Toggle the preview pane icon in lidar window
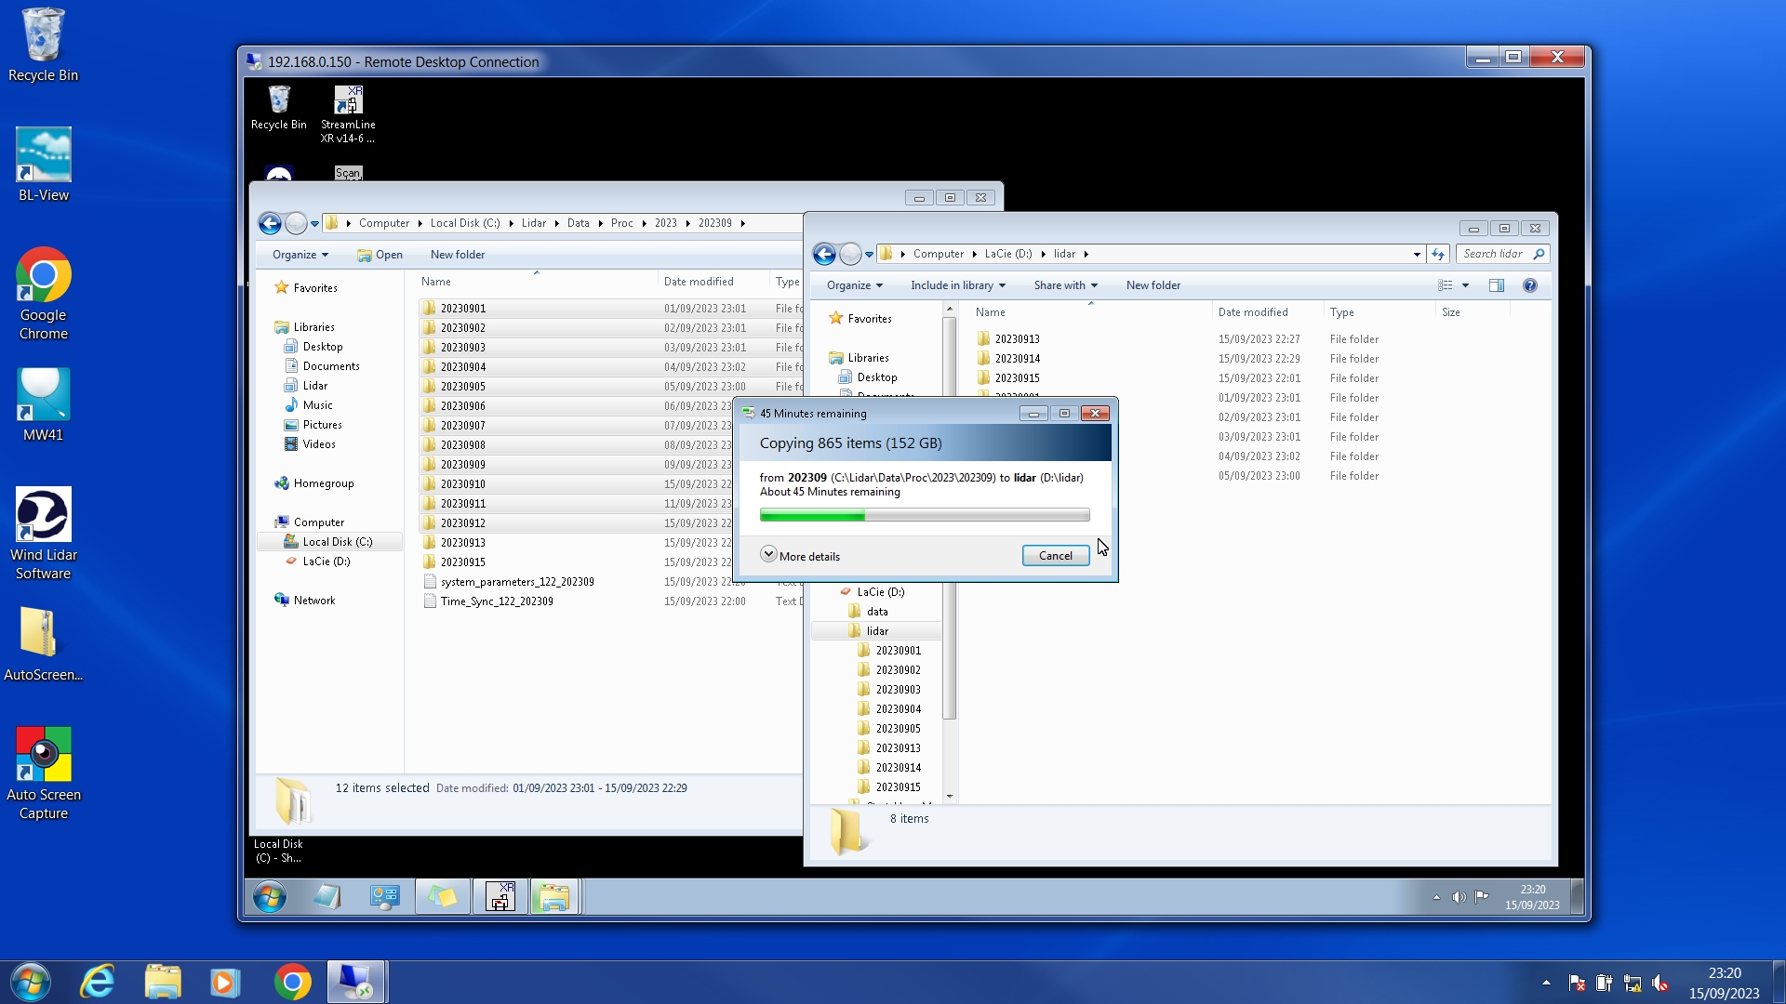This screenshot has height=1004, width=1786. [1496, 285]
